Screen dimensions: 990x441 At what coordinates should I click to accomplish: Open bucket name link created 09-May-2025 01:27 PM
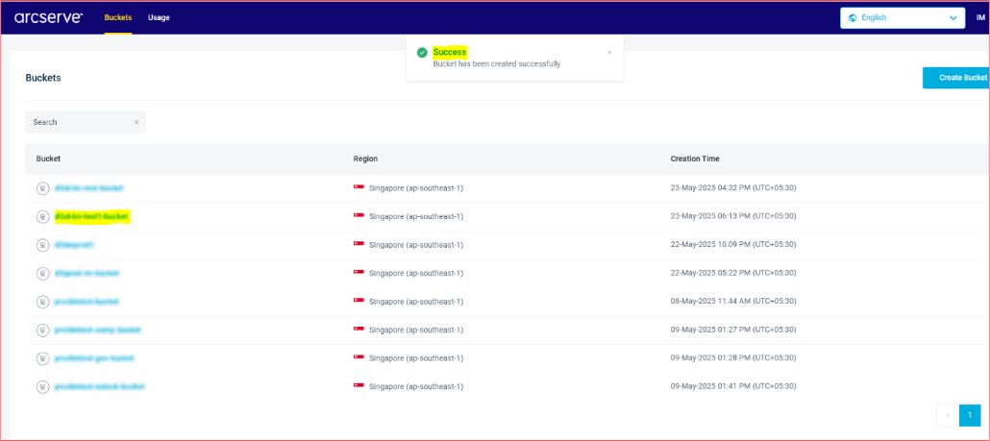point(98,330)
